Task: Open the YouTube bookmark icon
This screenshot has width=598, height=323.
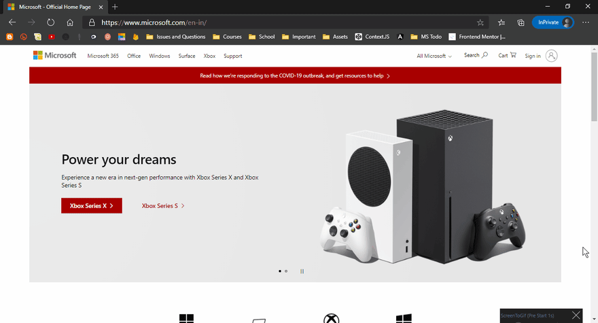Action: 52,37
